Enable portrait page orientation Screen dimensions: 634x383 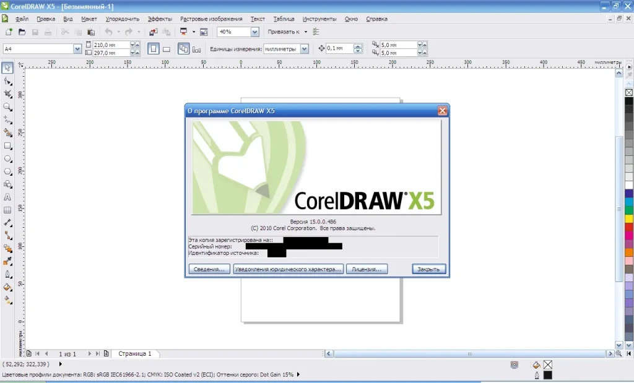(154, 48)
